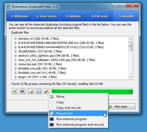The height and width of the screenshot is (132, 147).
Task: Click the green progress bar
Action: tap(92, 91)
